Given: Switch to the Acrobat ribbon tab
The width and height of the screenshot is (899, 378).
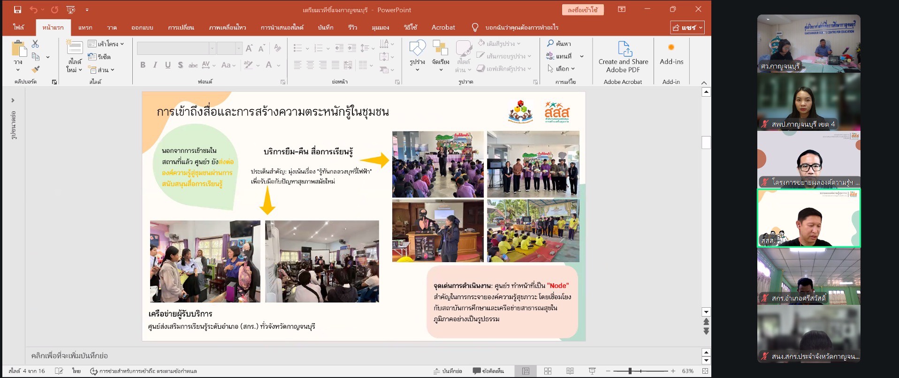Looking at the screenshot, I should point(443,28).
